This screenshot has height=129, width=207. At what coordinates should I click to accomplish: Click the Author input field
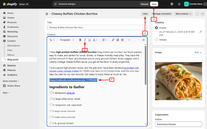tap(179, 124)
